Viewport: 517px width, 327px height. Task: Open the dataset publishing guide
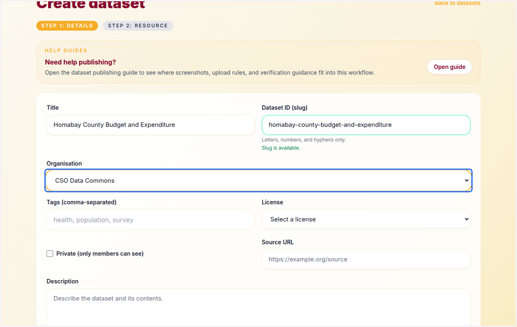[x=449, y=67]
